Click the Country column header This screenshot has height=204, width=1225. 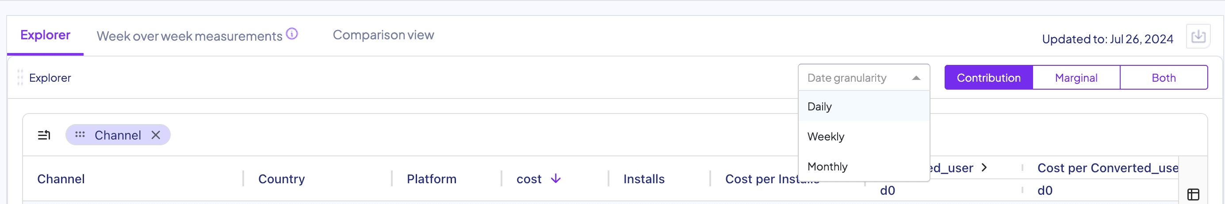pos(281,179)
